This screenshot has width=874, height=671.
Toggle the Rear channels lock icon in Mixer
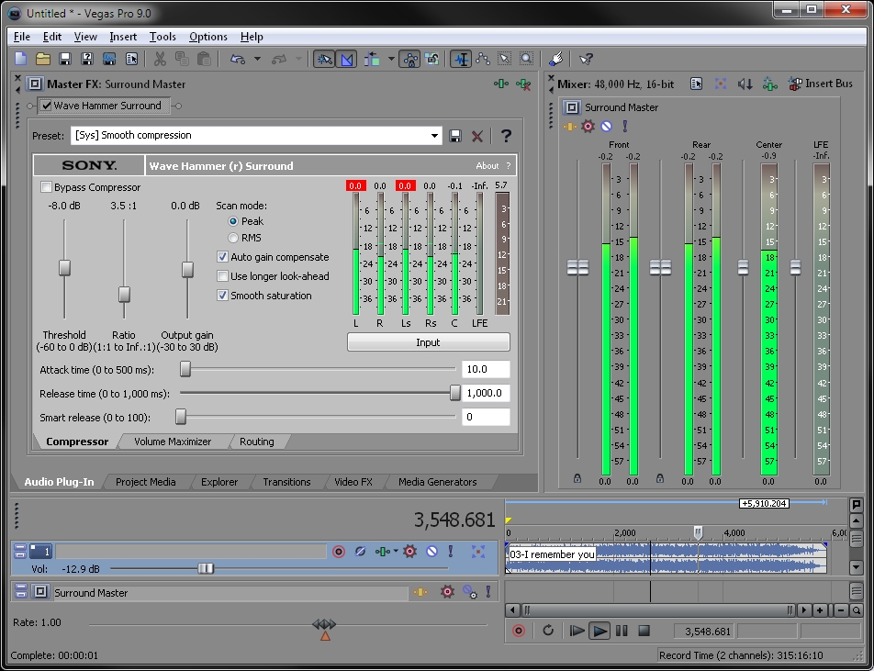(660, 478)
